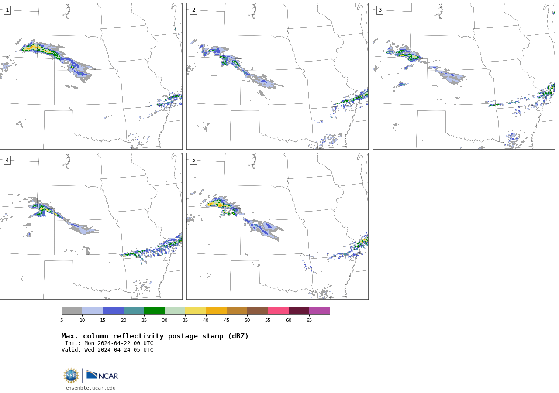Open ensemble member 3 reflectivity map
The width and height of the screenshot is (559, 393).
point(464,76)
